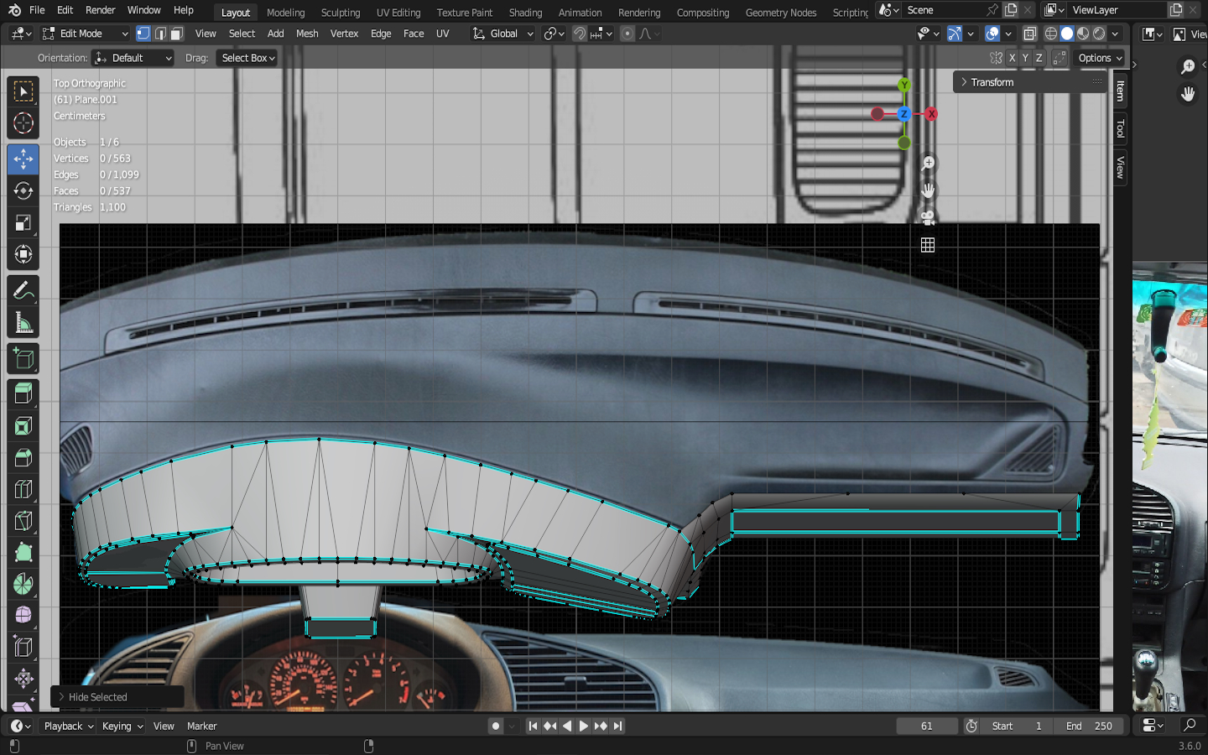Switch to face select mode
This screenshot has height=755, width=1208.
[x=176, y=34]
